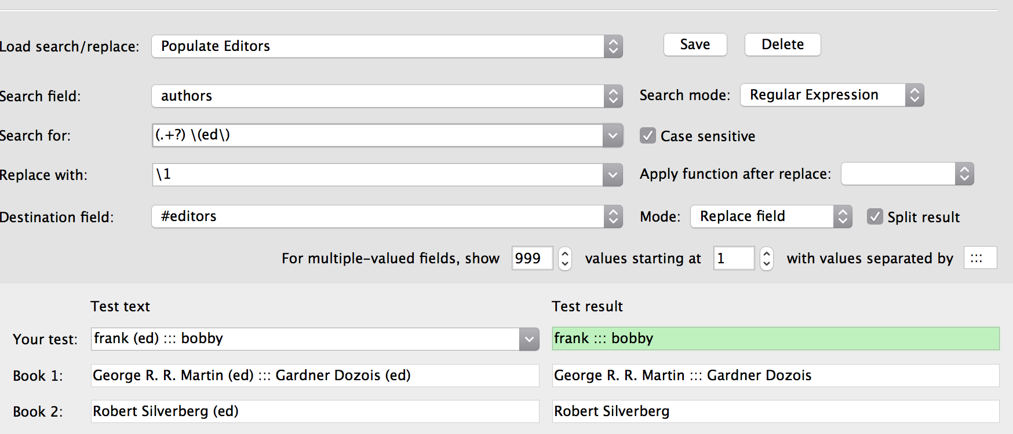
Task: Click the Delete button
Action: click(782, 45)
